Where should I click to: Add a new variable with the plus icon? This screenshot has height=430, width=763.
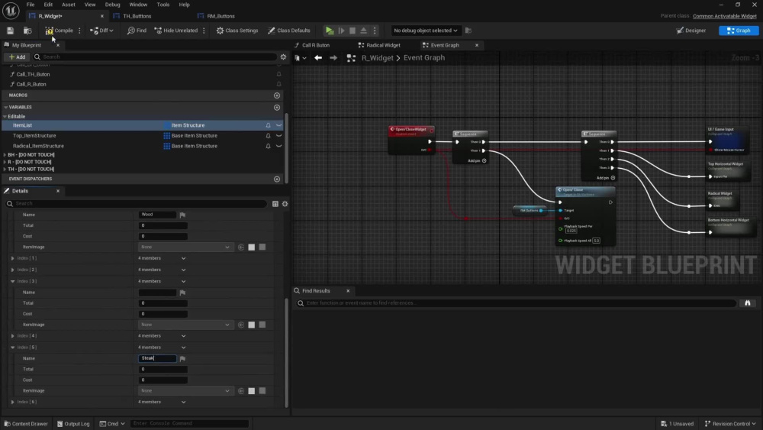pos(277,107)
